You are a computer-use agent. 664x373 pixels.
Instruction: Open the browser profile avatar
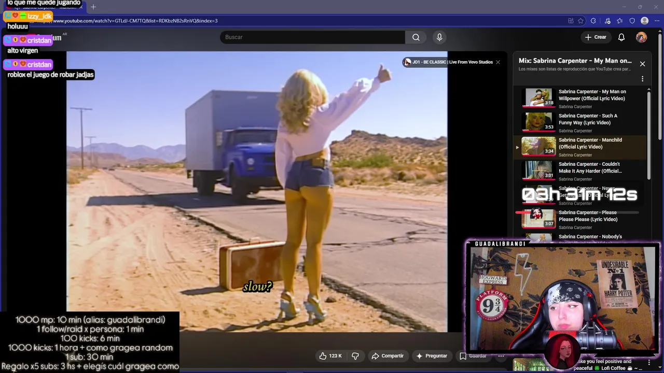(x=645, y=21)
